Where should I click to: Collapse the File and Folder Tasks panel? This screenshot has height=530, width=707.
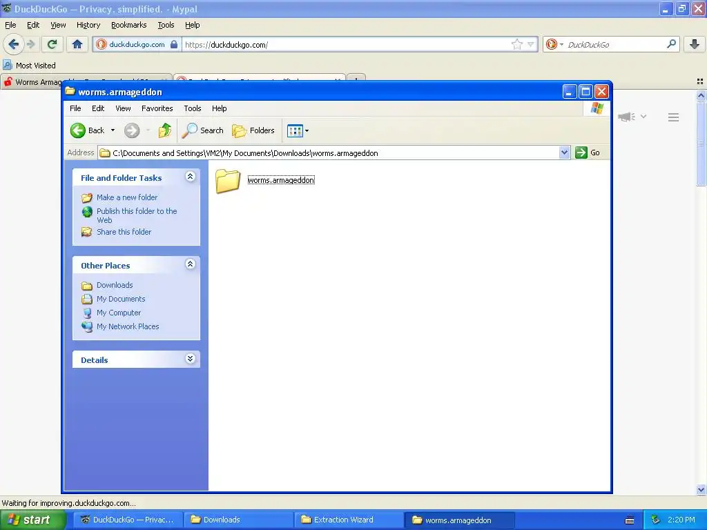pyautogui.click(x=191, y=177)
